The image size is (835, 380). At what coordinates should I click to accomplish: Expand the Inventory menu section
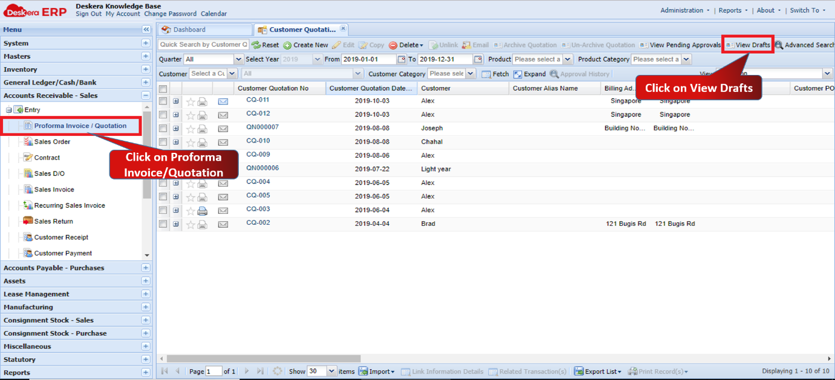point(146,69)
